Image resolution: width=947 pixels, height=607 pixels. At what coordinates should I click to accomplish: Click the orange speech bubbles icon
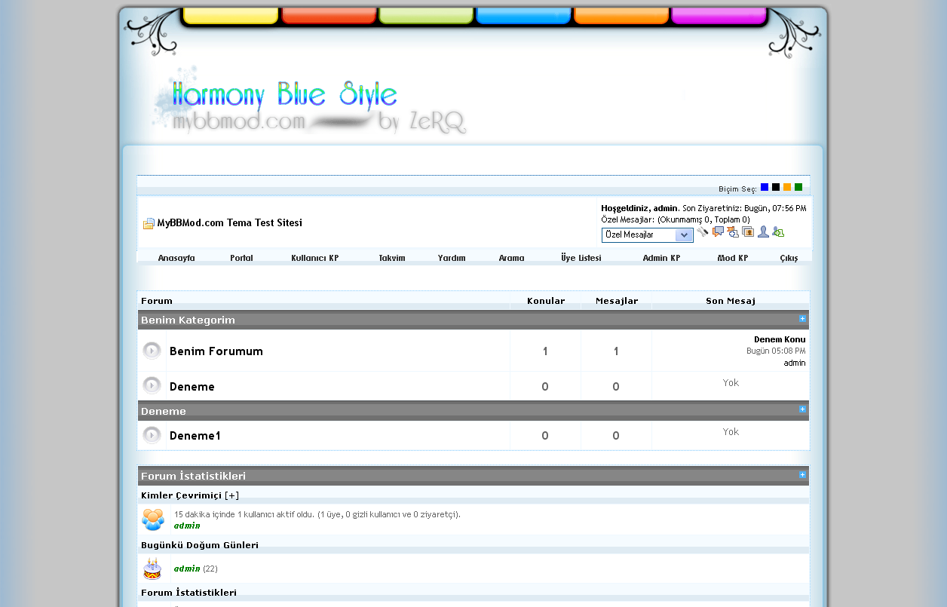718,232
